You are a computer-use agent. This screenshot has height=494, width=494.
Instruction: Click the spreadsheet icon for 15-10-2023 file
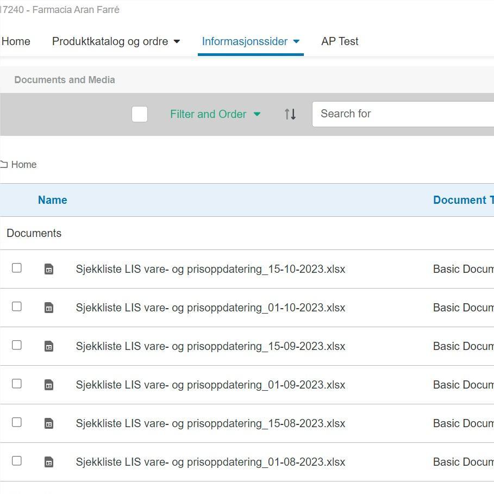[x=49, y=269]
